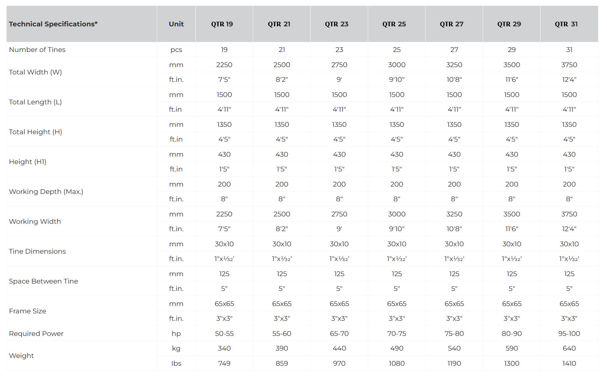Select the QTR 19 column header

(222, 24)
